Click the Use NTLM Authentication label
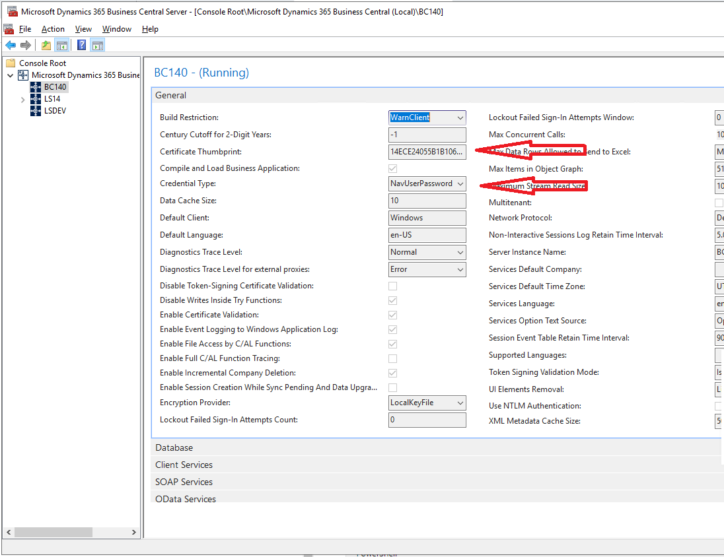 [x=534, y=406]
